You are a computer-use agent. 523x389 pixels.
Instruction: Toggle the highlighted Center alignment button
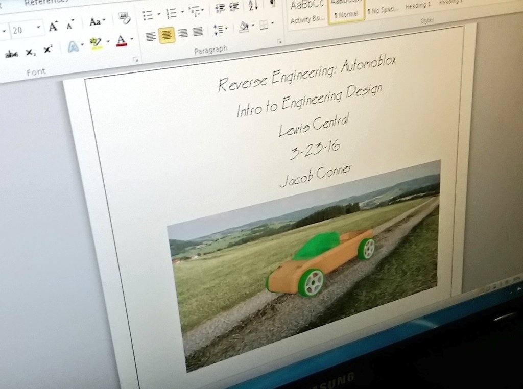167,35
